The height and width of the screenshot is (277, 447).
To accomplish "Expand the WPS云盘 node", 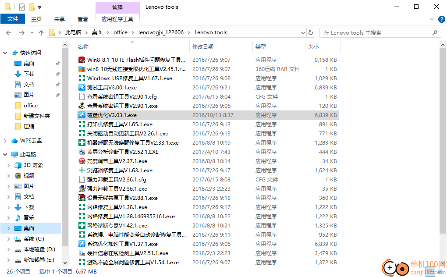I will (5, 141).
